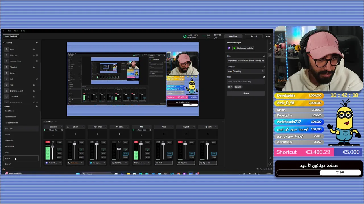364x204 pixels.
Task: Toggle CUE on the XN Game channel
Action: tap(125, 154)
